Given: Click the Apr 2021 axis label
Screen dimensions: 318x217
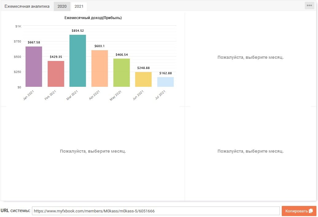Looking at the screenshot, I should 94,95.
